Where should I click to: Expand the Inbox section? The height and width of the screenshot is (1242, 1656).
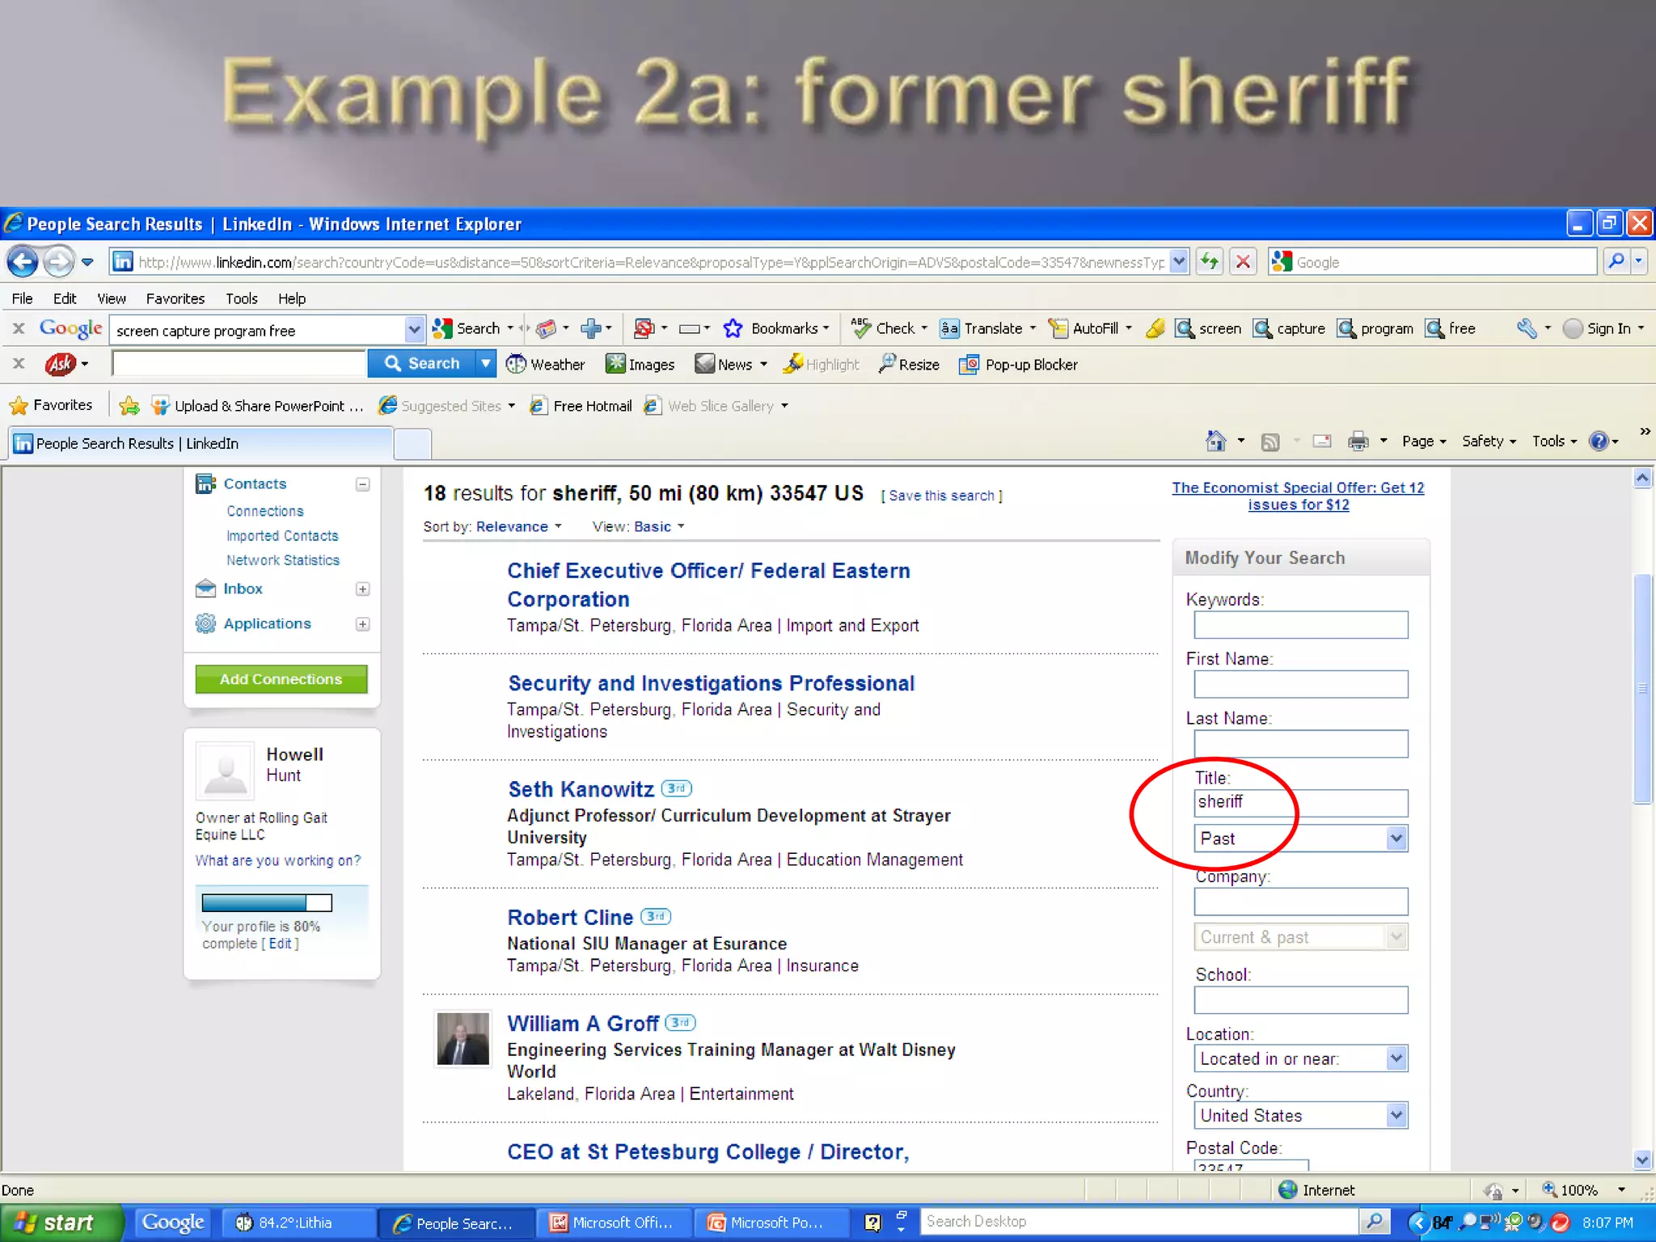[x=363, y=589]
